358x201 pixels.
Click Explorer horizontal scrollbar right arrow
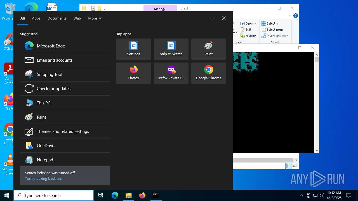coord(296,160)
